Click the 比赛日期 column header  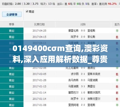coord(39,24)
